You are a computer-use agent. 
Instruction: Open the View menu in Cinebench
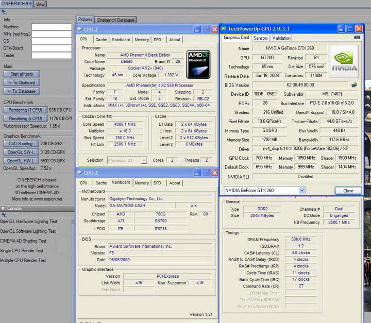point(40,4)
